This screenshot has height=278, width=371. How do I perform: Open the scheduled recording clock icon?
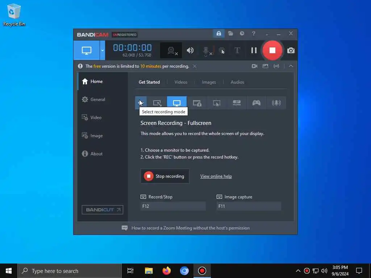tap(242, 34)
